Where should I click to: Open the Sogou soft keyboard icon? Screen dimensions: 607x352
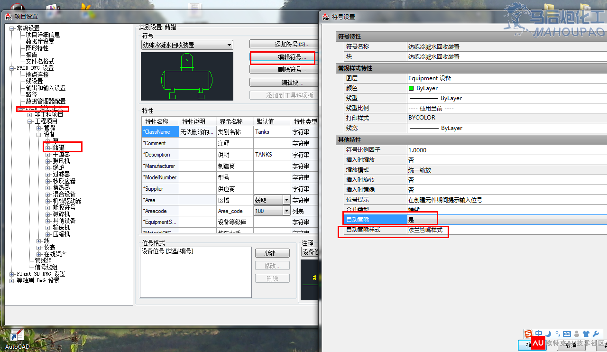pyautogui.click(x=567, y=334)
